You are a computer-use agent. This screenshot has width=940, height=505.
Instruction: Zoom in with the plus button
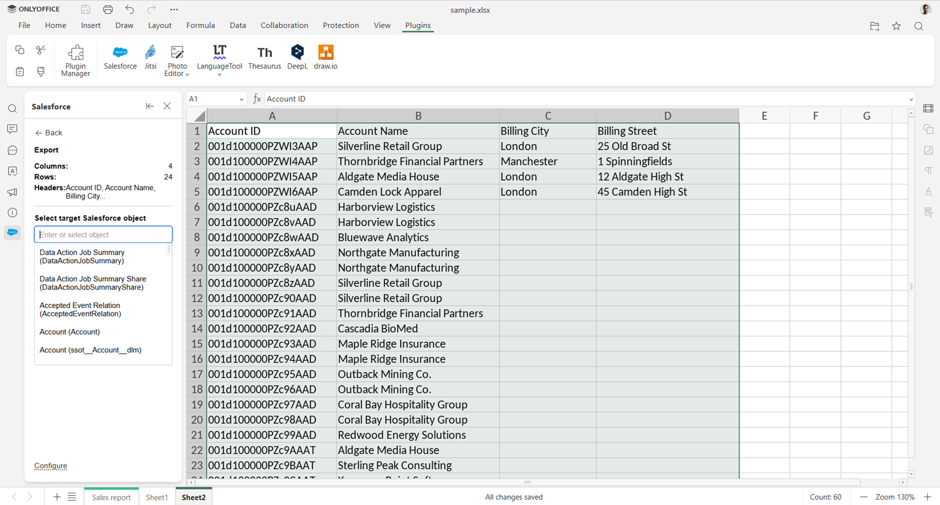tap(928, 497)
